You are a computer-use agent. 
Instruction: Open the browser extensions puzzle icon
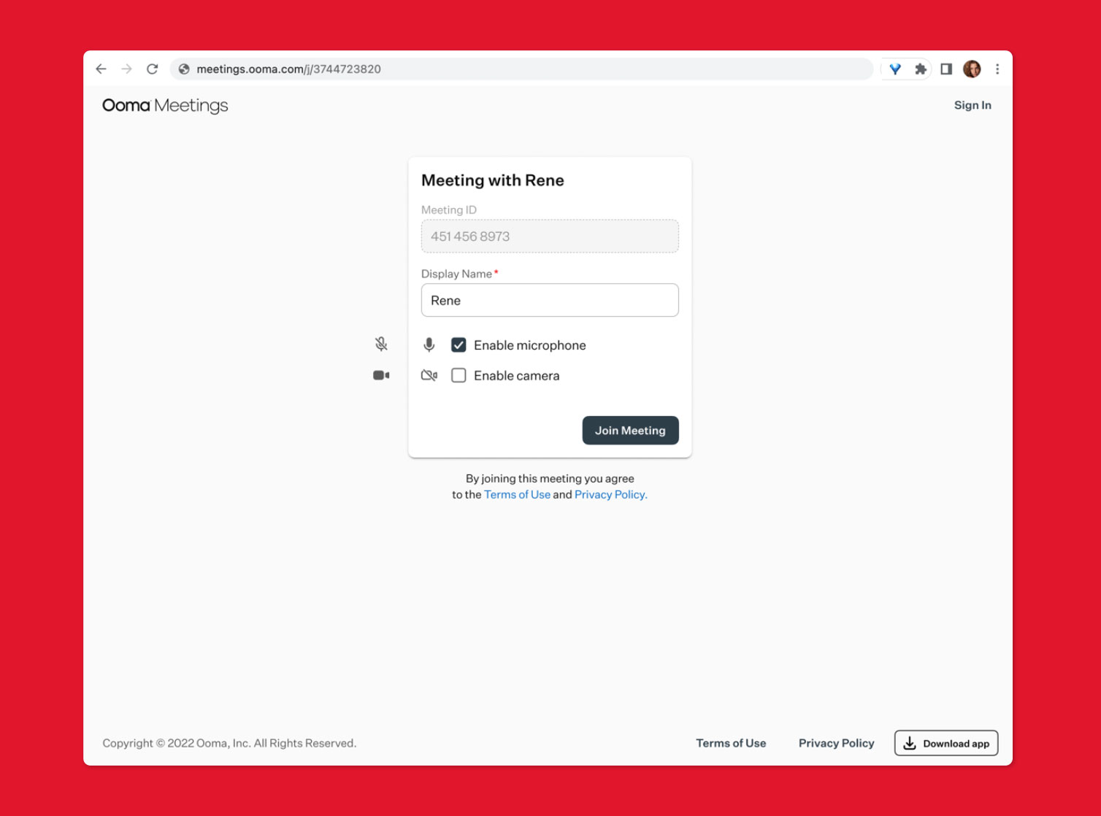click(x=921, y=69)
